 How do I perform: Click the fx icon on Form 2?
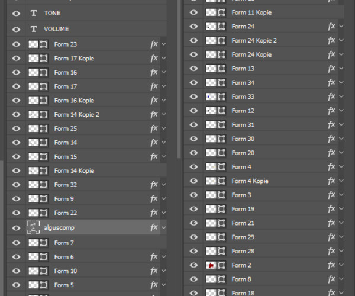(x=332, y=265)
